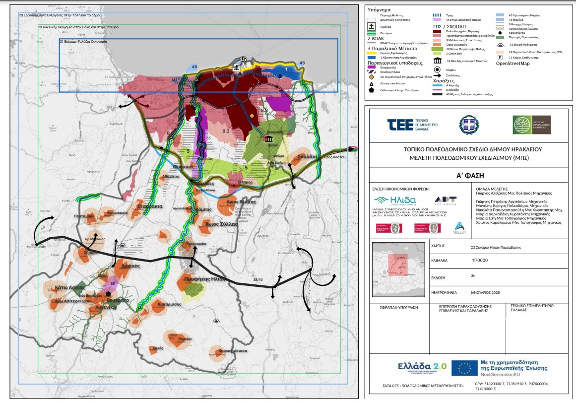Image resolution: width=576 pixels, height=401 pixels.
Task: Click the anchor port icon in legend
Action: 371,26
